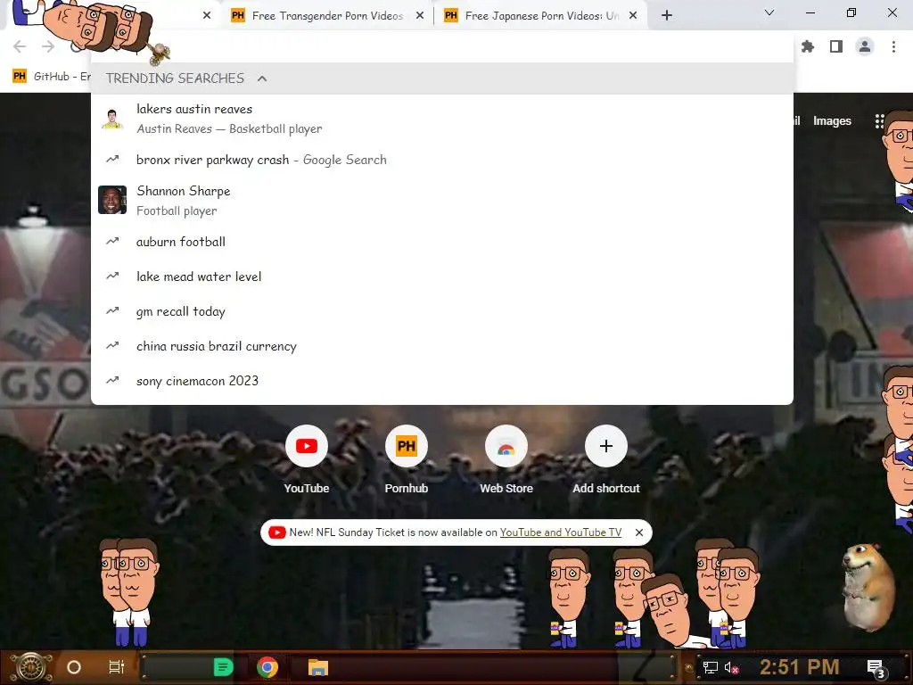The width and height of the screenshot is (913, 685).
Task: Collapse the Trending Searches chevron
Action: tap(262, 78)
